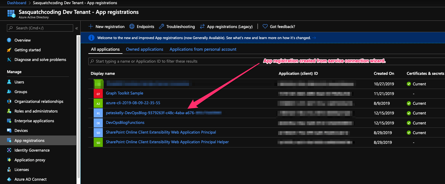Click the Devices monitor icon

[x=9, y=131]
